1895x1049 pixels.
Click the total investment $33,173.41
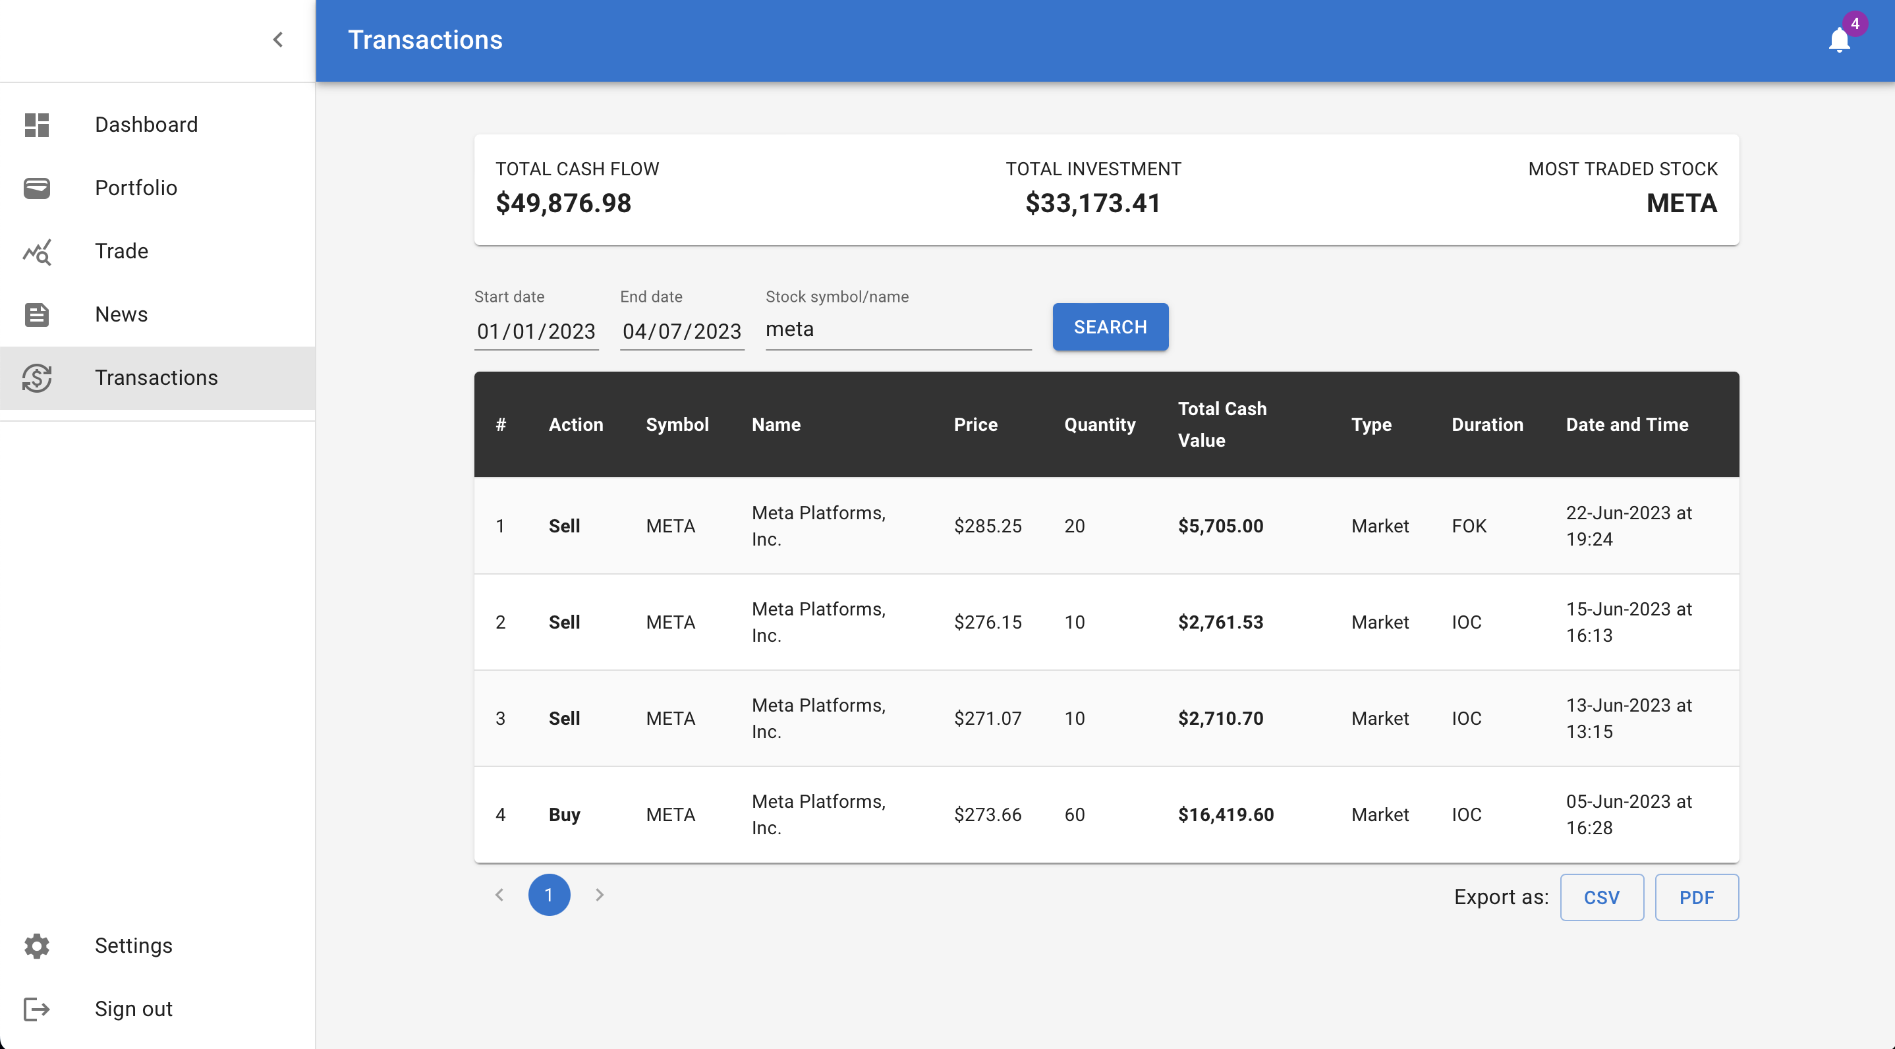click(x=1093, y=203)
